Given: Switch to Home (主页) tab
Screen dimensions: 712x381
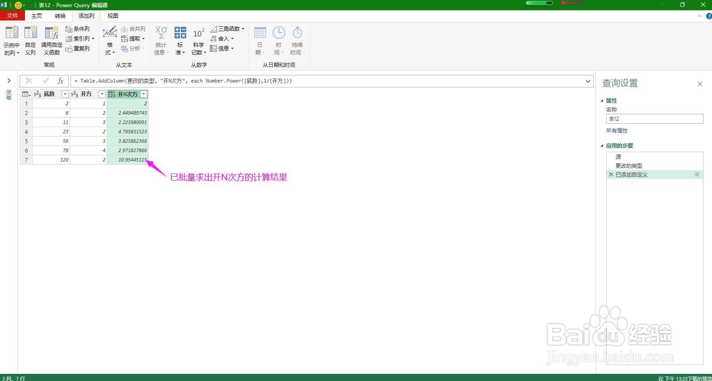Looking at the screenshot, I should point(37,16).
